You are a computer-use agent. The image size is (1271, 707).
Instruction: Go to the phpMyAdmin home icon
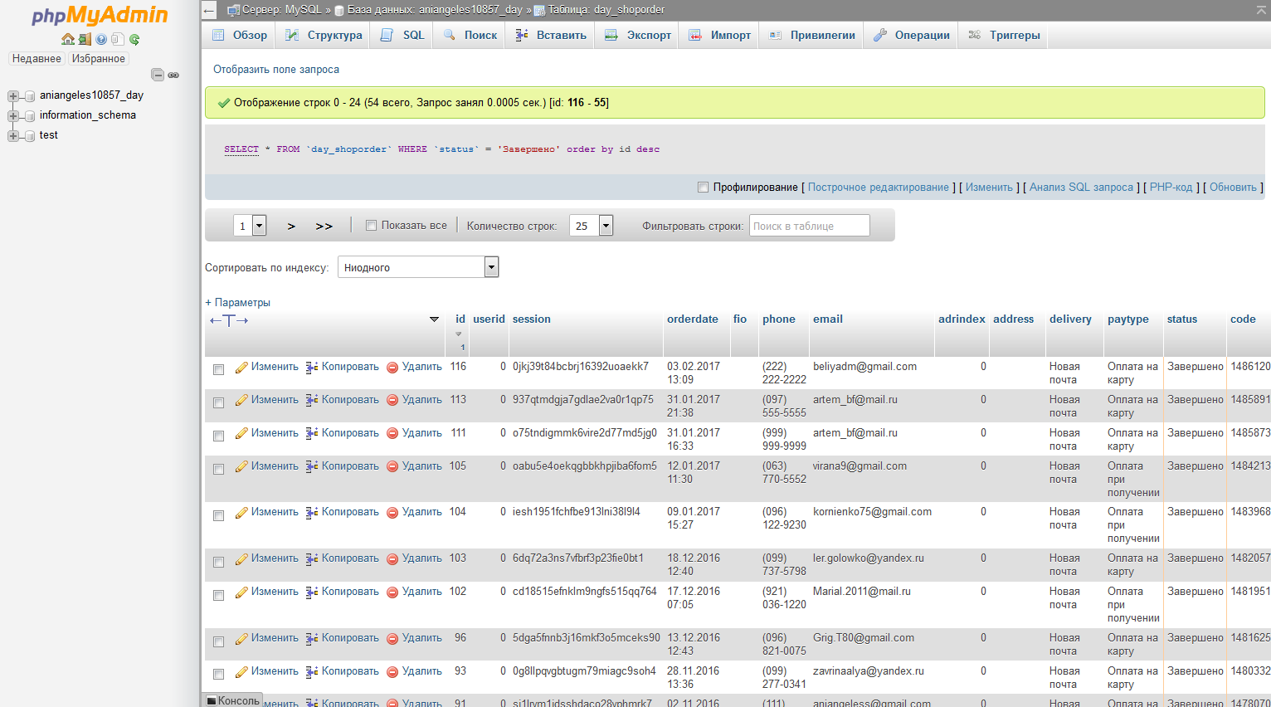tap(68, 39)
